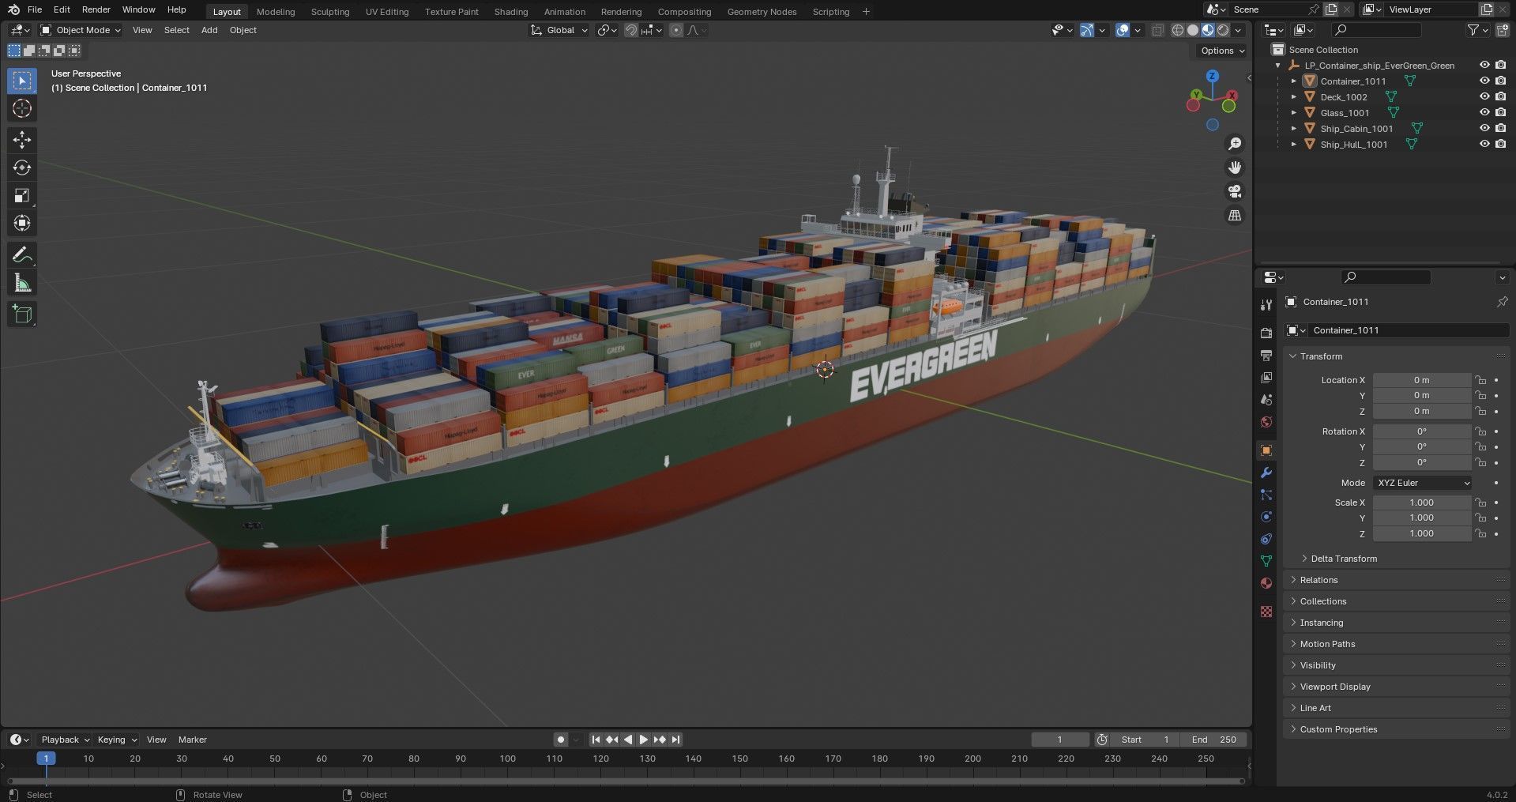1516x802 pixels.
Task: Click the End frame field
Action: (x=1214, y=740)
